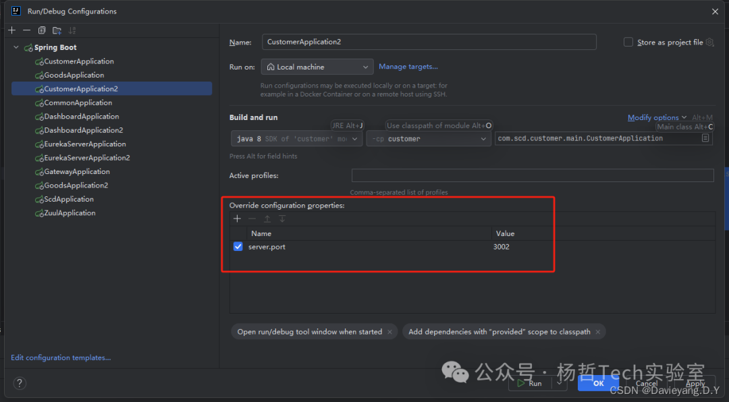Click the Active profiles input field
The height and width of the screenshot is (402, 729).
[x=532, y=175]
